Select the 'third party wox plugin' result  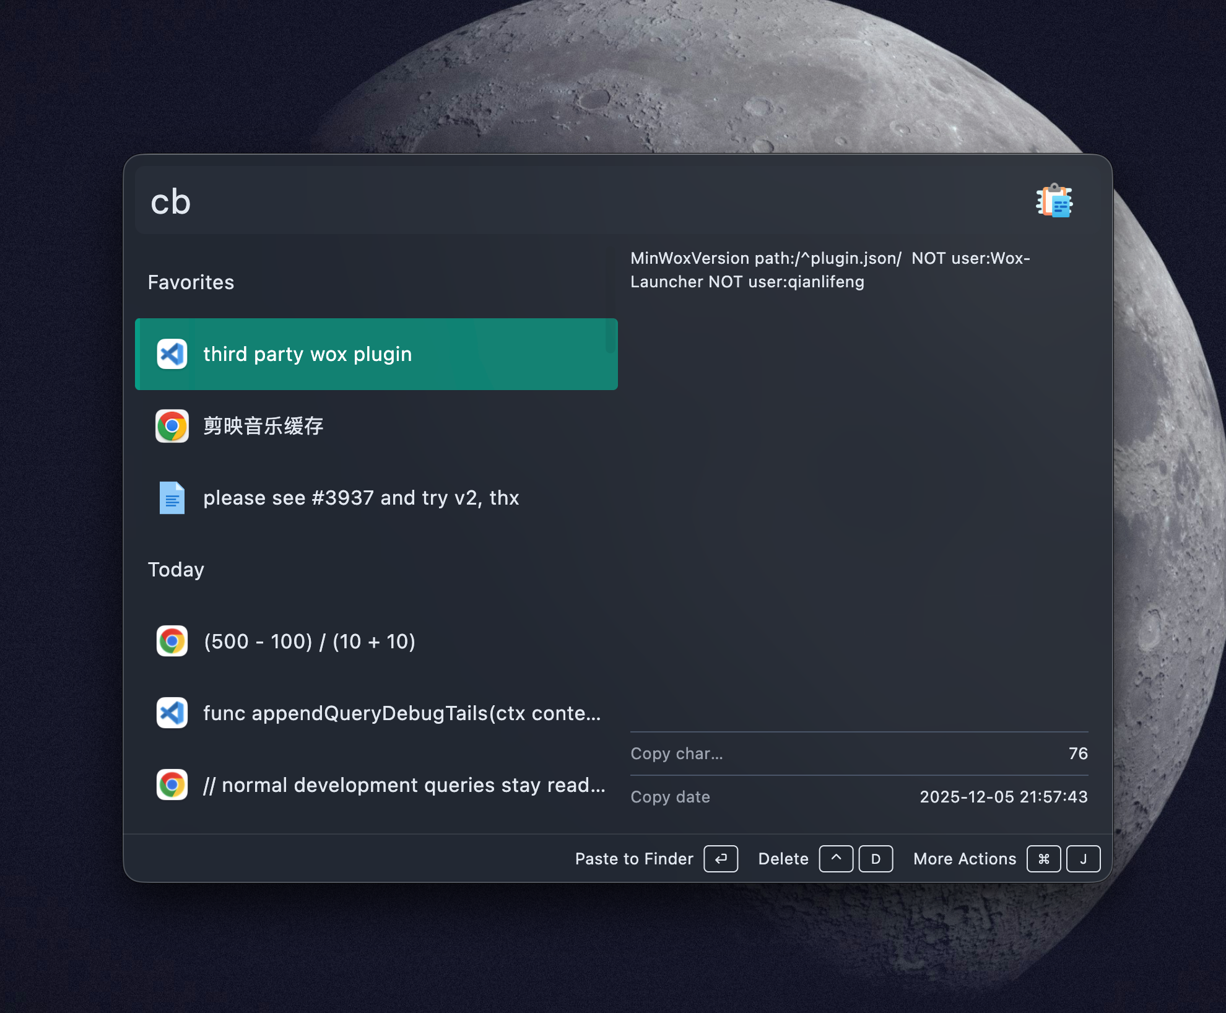click(x=376, y=354)
